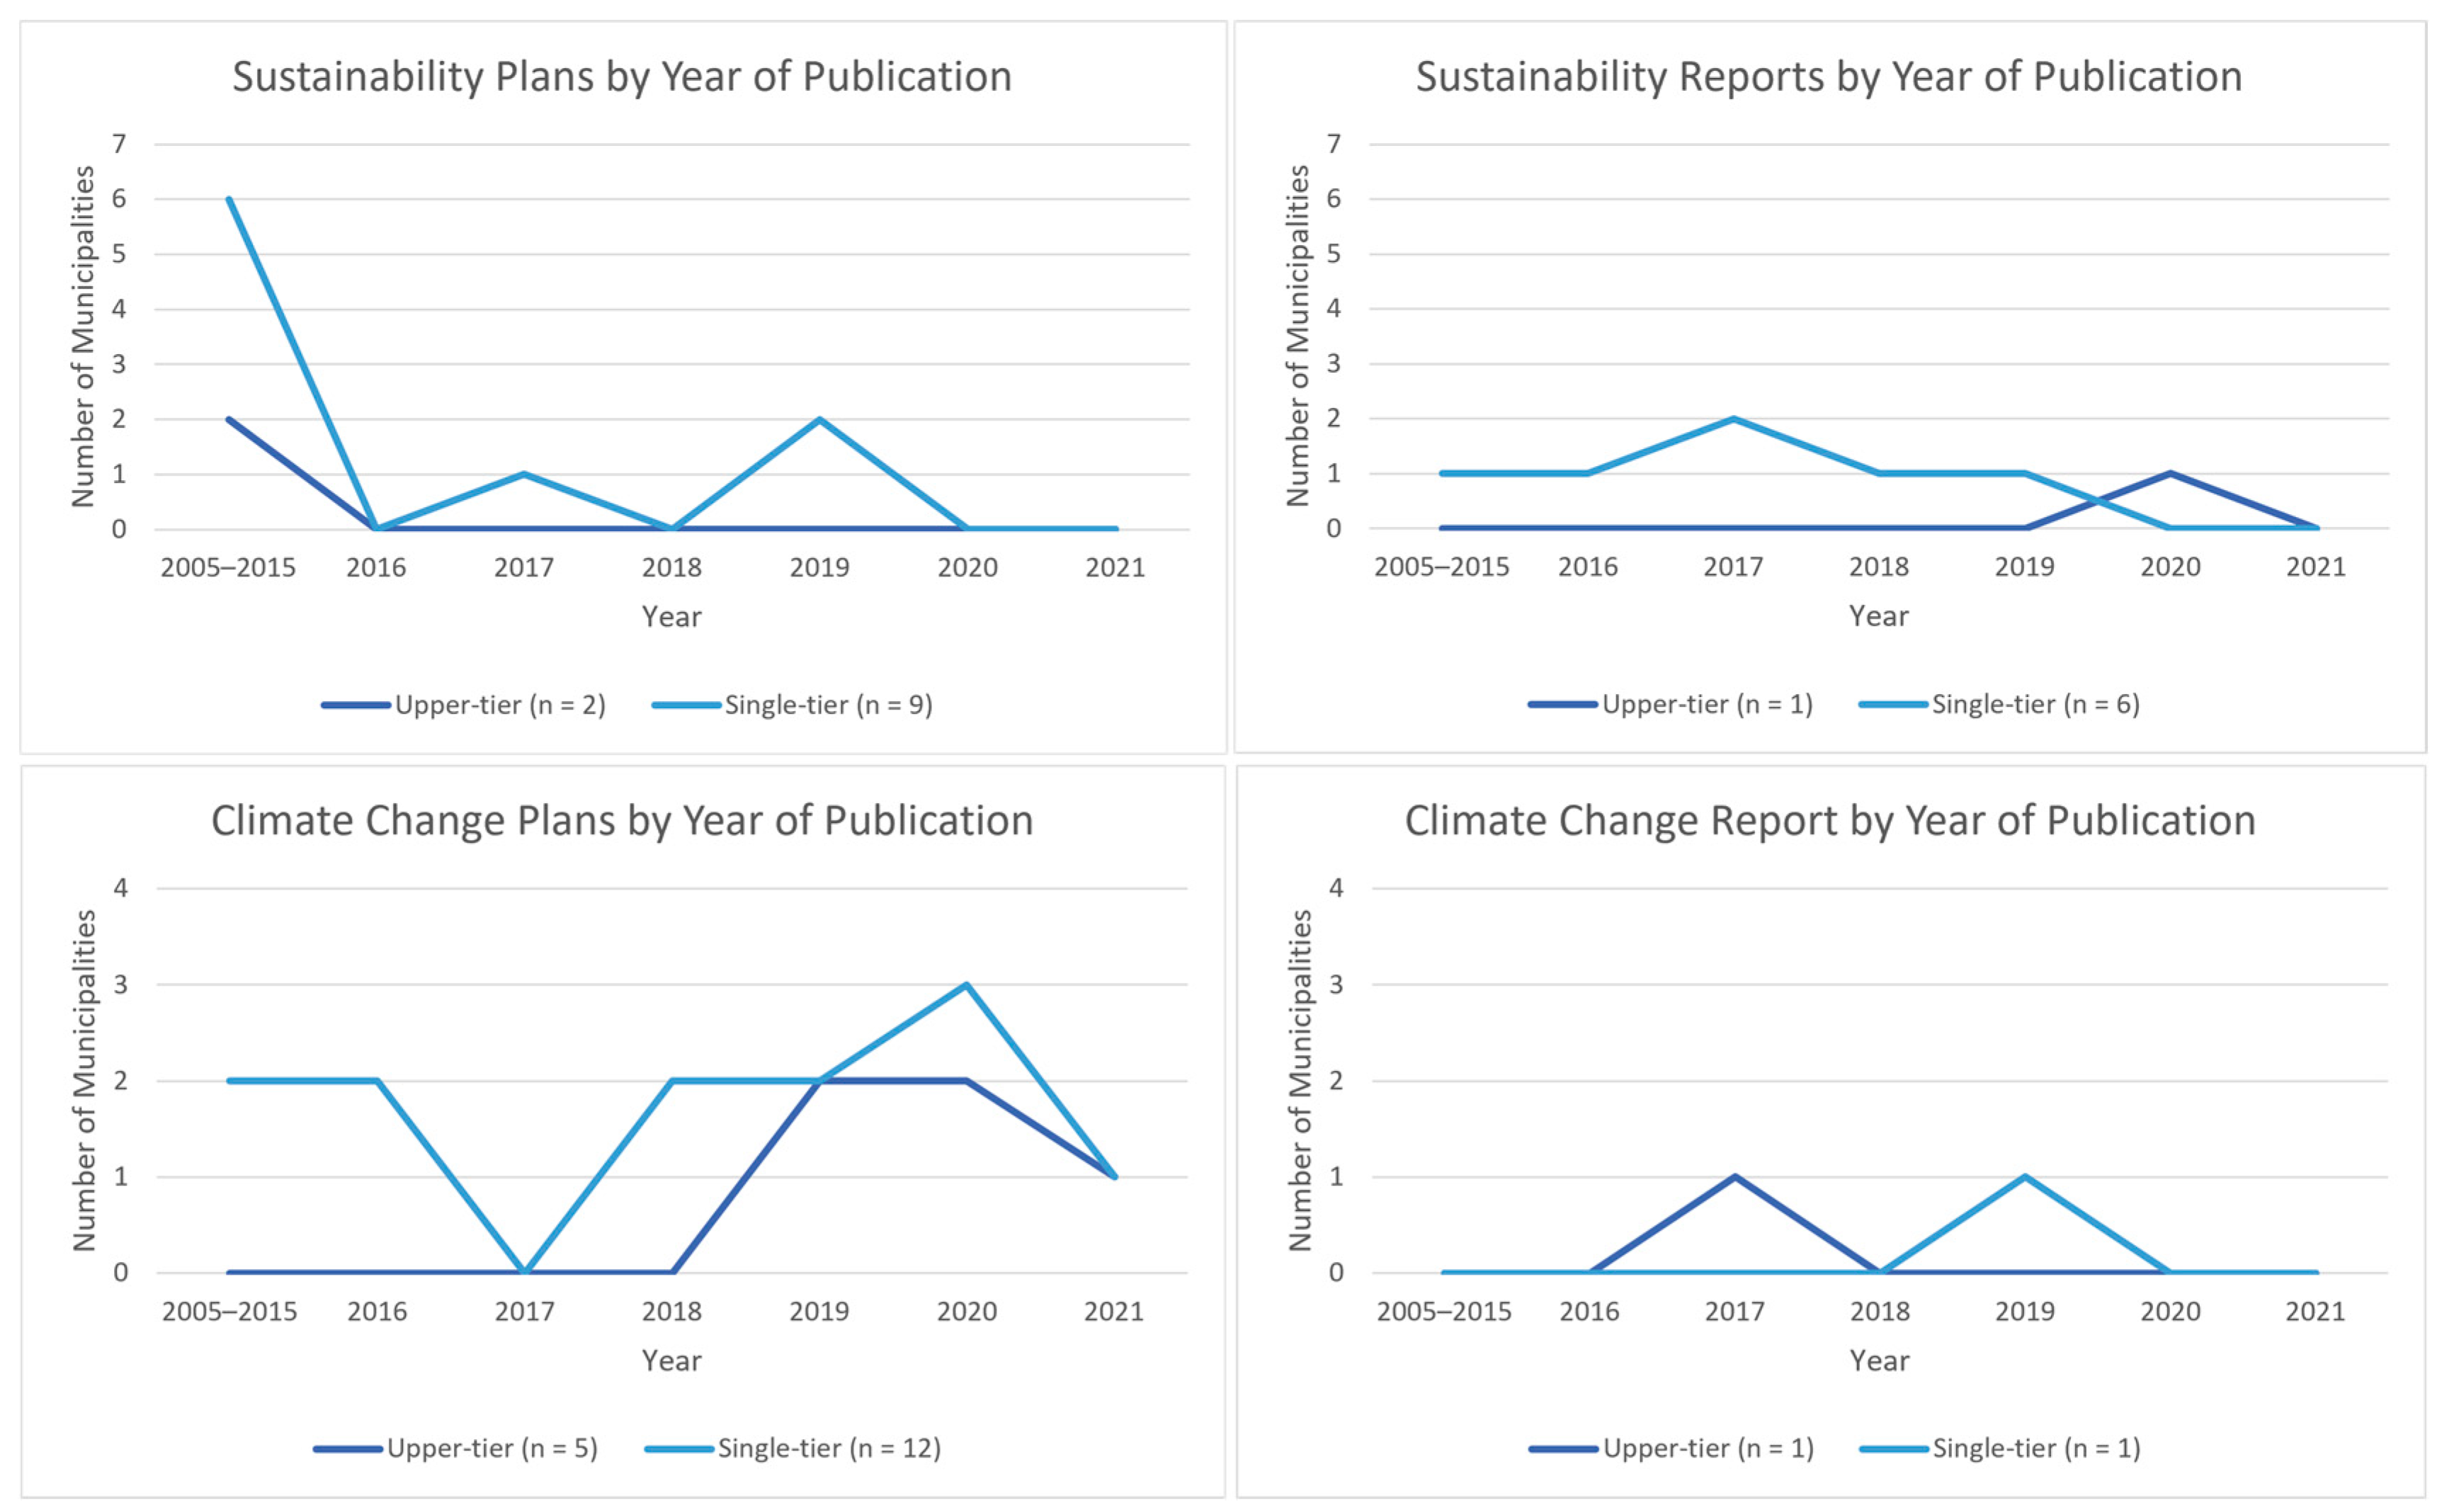The height and width of the screenshot is (1512, 2442).
Task: Click Number of Municipalities axis title in Sustainability Reports
Action: [x=1297, y=336]
